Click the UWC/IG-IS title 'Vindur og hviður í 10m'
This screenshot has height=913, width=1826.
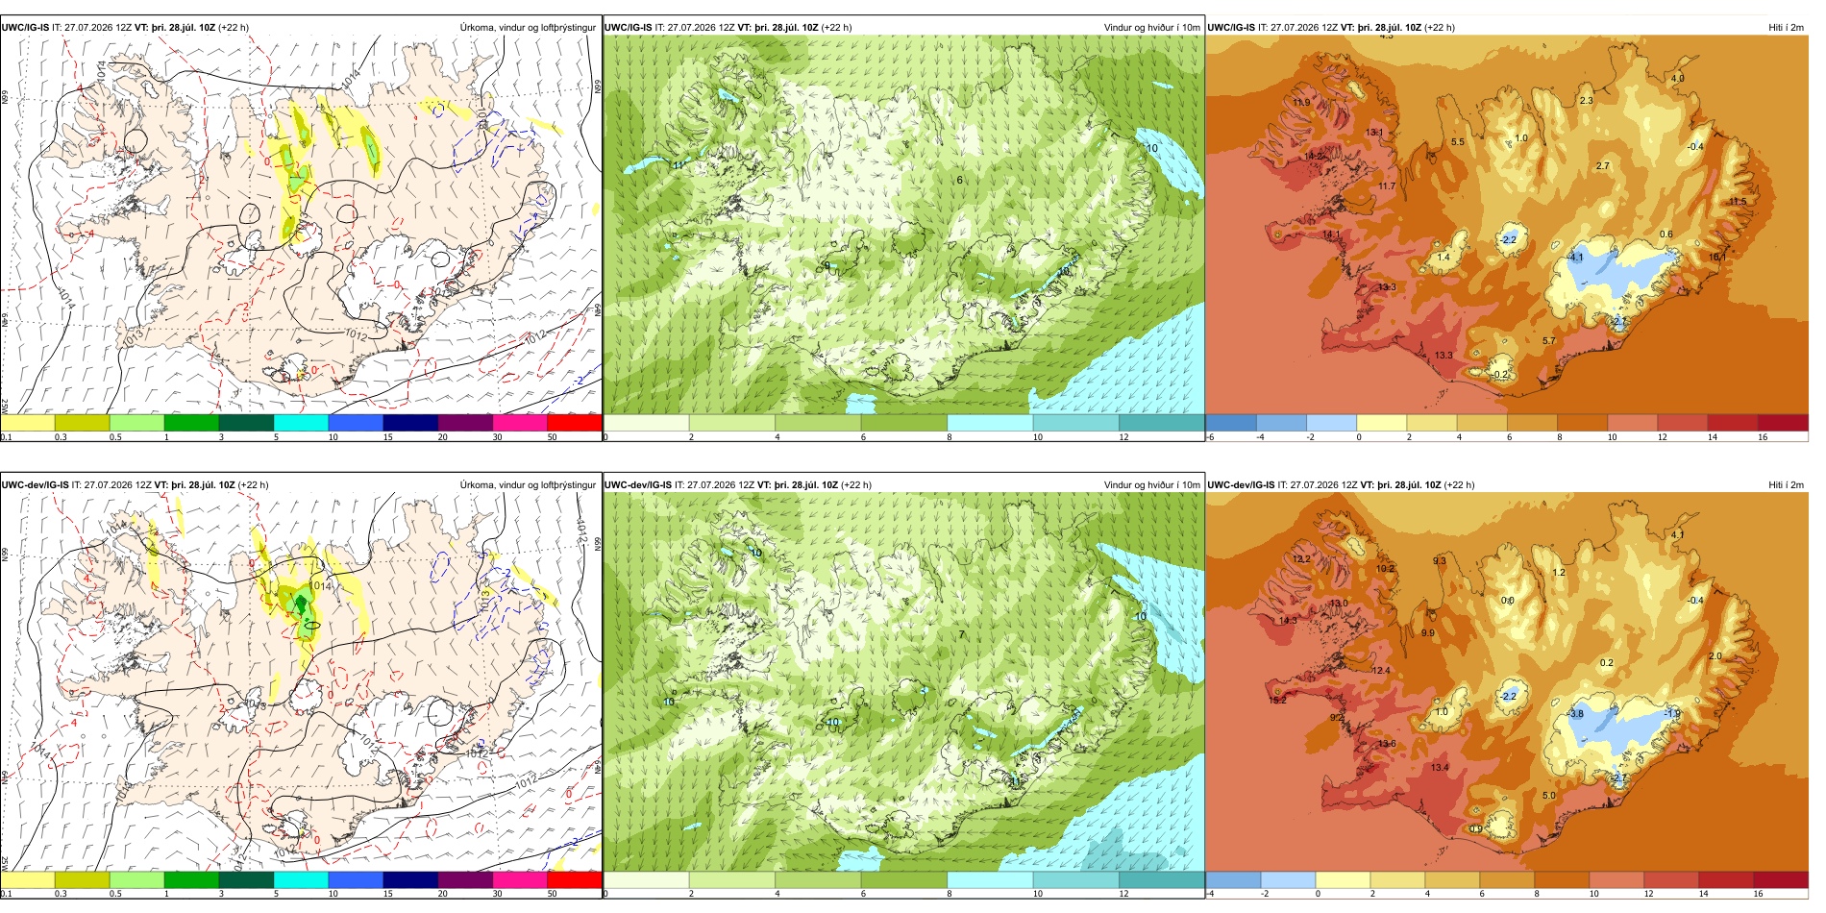pos(1152,28)
